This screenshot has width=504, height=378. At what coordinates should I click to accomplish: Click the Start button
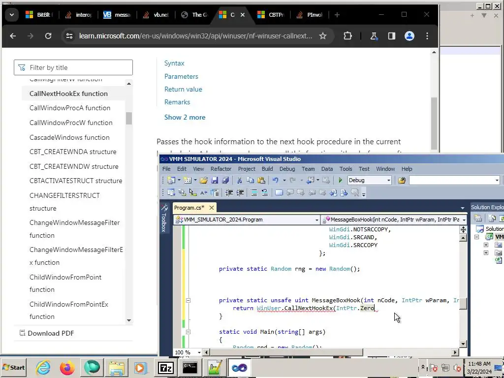point(14,367)
